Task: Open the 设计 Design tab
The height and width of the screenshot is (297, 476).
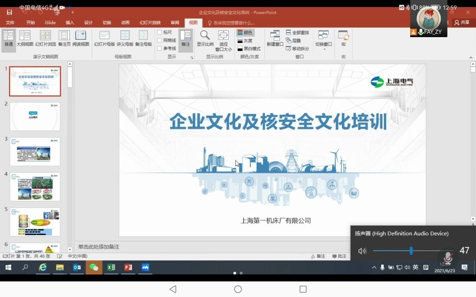Action: point(89,23)
